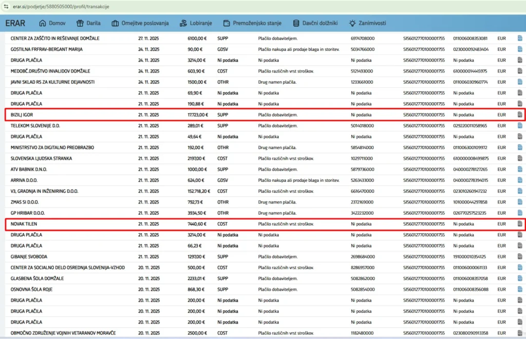Open document icon in NOVAK TILEN row
The image size is (526, 339).
point(519,224)
